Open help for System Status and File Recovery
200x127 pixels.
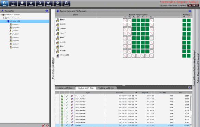[189, 11]
